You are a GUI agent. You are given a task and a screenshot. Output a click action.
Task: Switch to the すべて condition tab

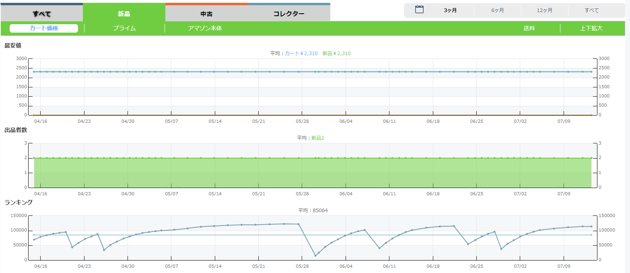tap(42, 14)
